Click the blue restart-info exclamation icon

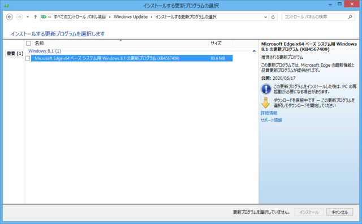coord(266,89)
